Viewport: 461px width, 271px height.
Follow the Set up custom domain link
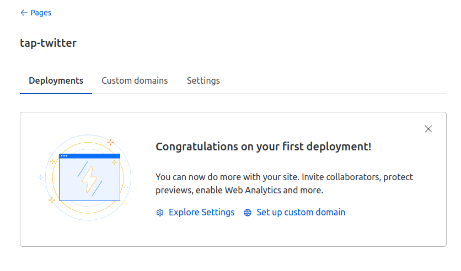[301, 212]
